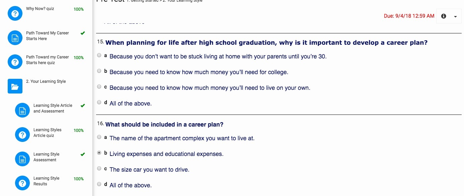Collapse the '2. Your Learning Style' section

click(48, 81)
